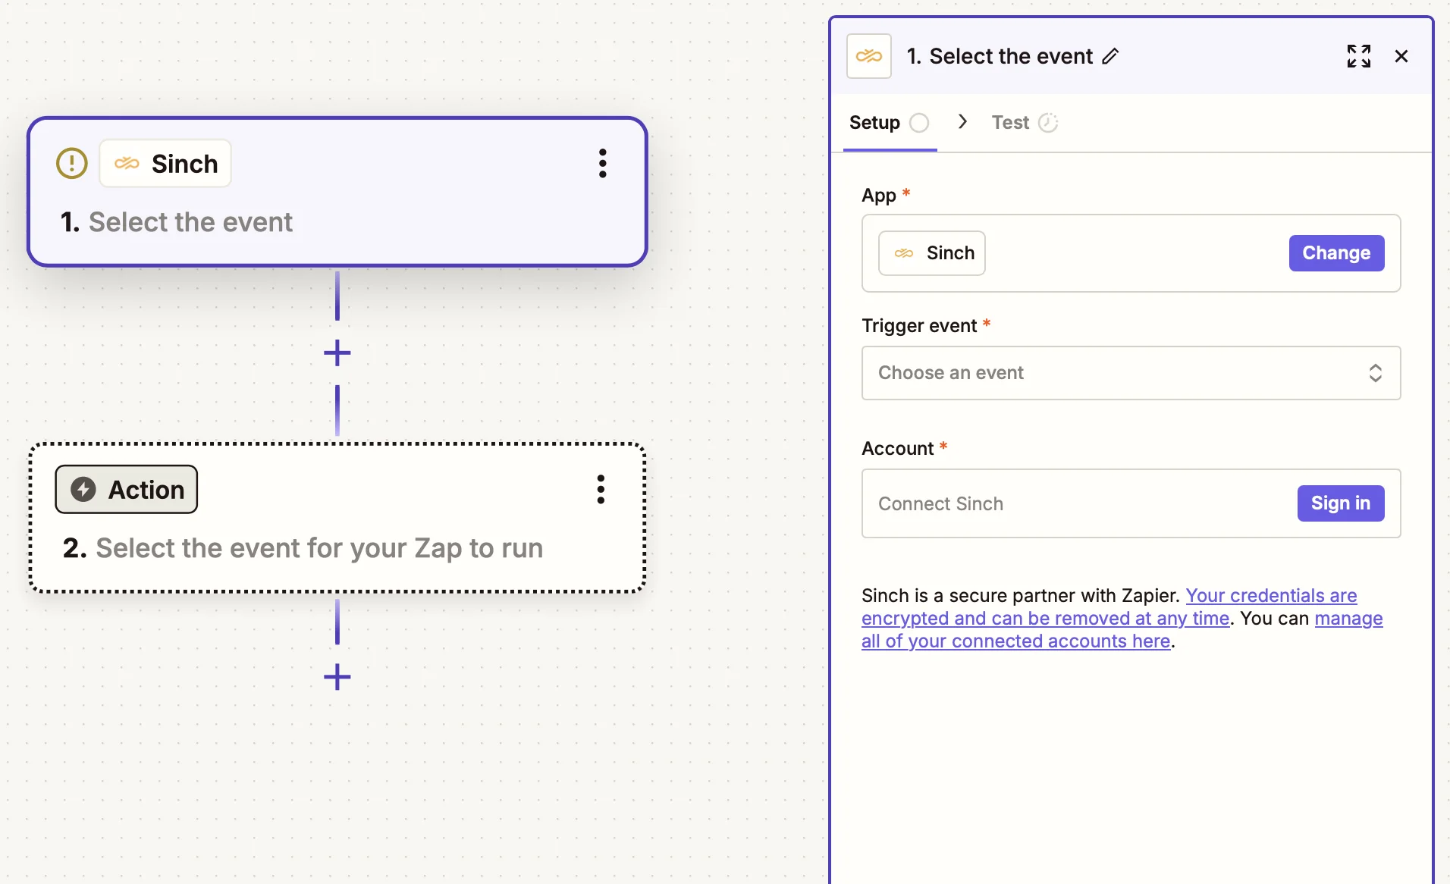1450x884 pixels.
Task: Click the Setup status circle indicator
Action: pyautogui.click(x=919, y=123)
